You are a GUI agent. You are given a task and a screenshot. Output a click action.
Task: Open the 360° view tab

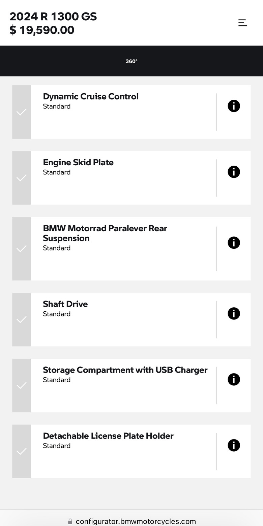[x=131, y=61]
